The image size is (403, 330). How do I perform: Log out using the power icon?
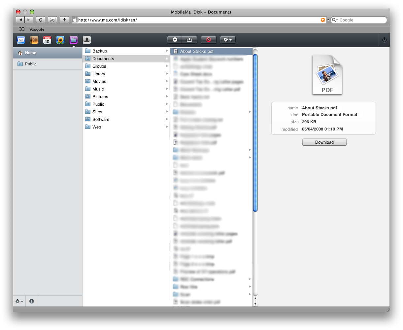click(x=384, y=40)
